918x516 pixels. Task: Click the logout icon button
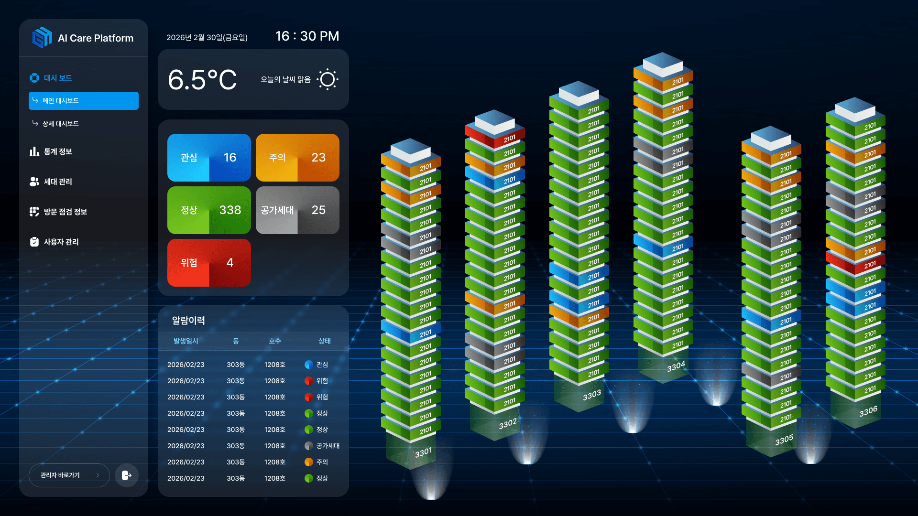[x=127, y=475]
